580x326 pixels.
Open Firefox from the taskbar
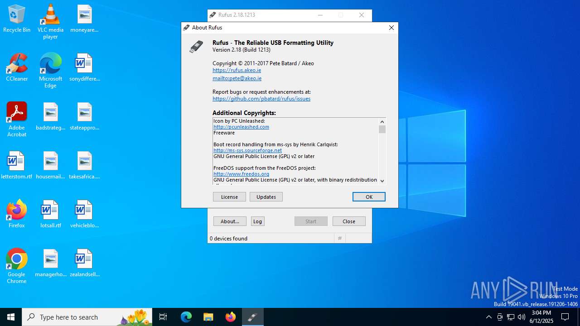coord(231,317)
